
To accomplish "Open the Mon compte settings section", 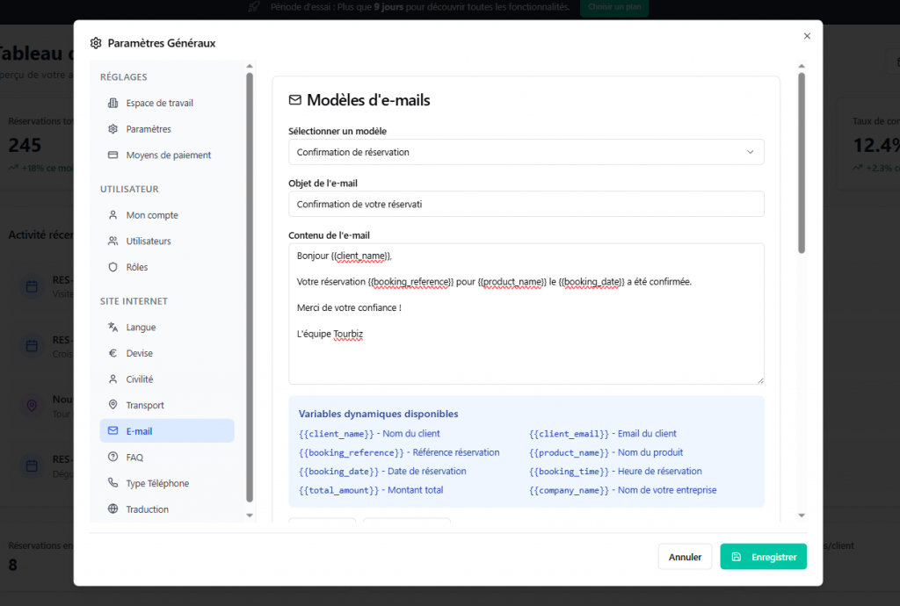I will (x=152, y=215).
